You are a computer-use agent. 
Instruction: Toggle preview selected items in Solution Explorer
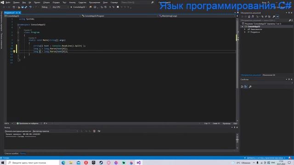pos(277,16)
